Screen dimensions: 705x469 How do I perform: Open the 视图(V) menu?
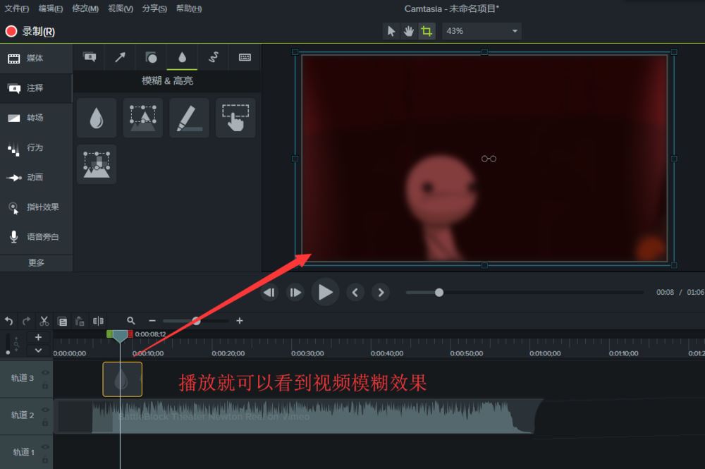tap(121, 8)
